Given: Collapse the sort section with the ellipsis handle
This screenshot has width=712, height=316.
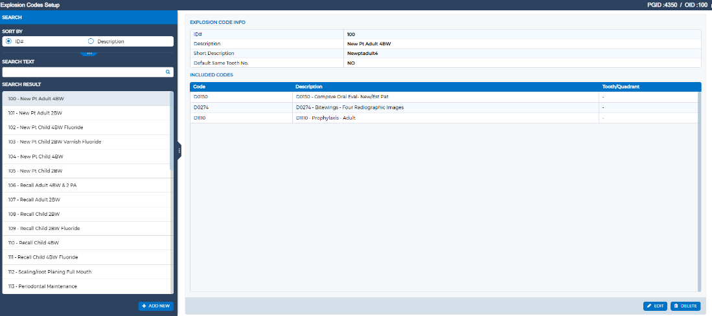Looking at the screenshot, I should tap(89, 54).
